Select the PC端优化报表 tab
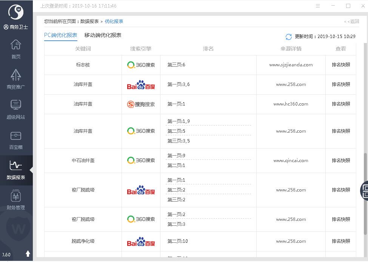The width and height of the screenshot is (368, 262). click(x=60, y=35)
